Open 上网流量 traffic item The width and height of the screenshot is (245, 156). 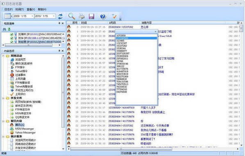point(18,79)
